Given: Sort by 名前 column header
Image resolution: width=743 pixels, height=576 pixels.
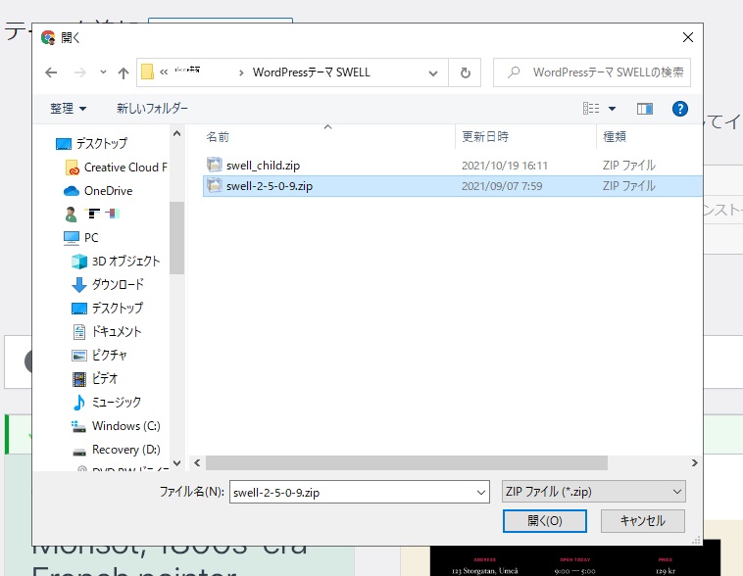Looking at the screenshot, I should pos(218,137).
